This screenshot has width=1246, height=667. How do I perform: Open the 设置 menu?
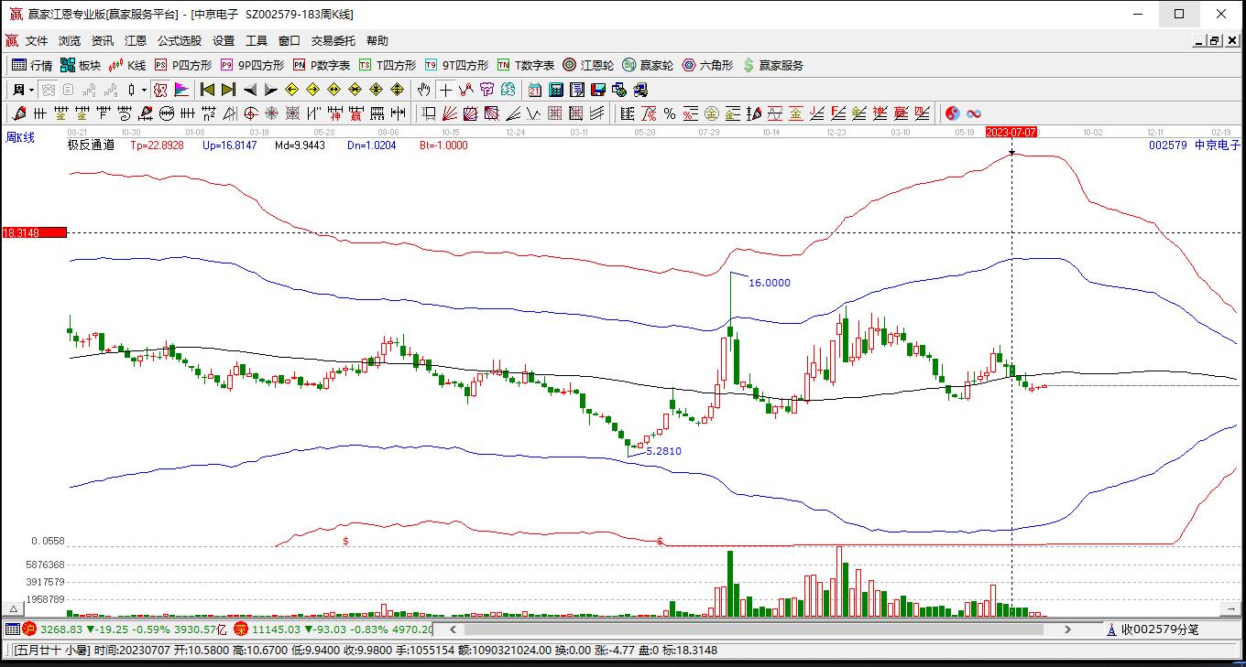(x=224, y=41)
